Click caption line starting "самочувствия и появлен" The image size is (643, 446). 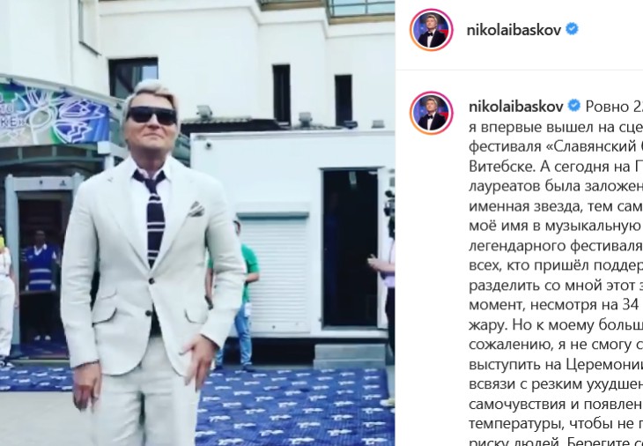[x=556, y=404]
